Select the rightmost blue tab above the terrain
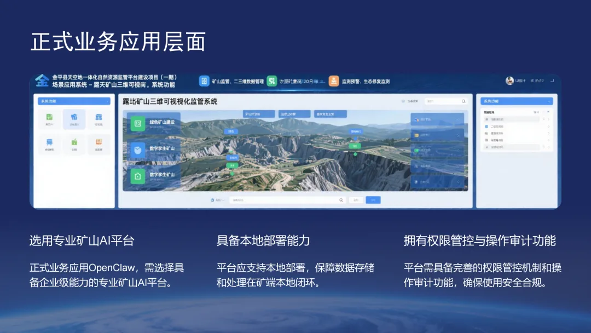591x333 pixels. pyautogui.click(x=330, y=114)
